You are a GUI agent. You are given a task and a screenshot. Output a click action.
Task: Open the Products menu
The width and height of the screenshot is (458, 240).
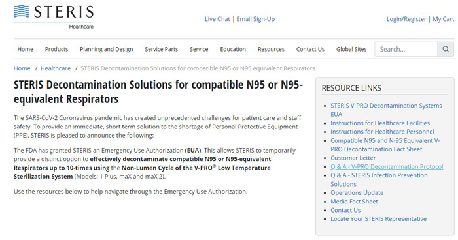[x=56, y=49]
